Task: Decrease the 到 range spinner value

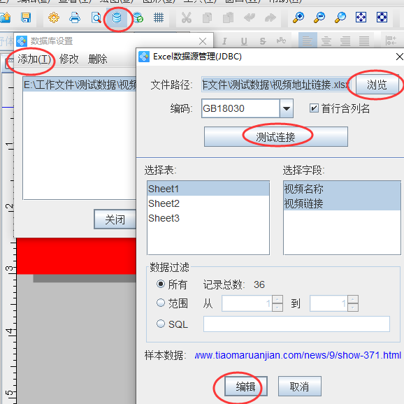Action: click(x=353, y=308)
